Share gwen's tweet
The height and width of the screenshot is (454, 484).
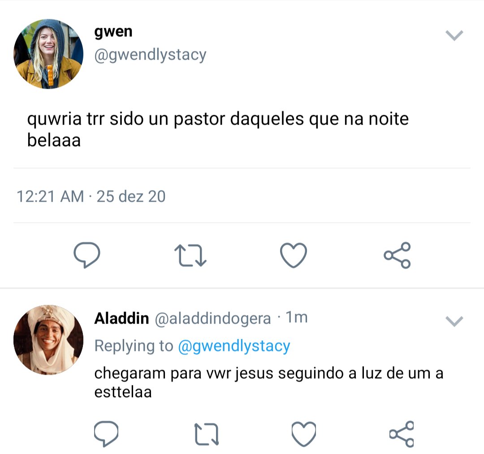[x=397, y=255]
